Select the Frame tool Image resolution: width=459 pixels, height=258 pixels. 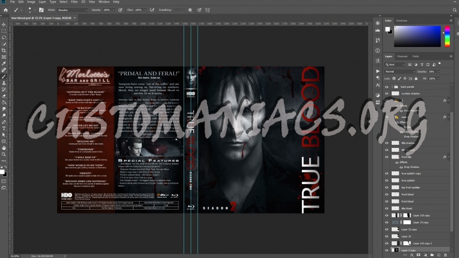point(4,57)
